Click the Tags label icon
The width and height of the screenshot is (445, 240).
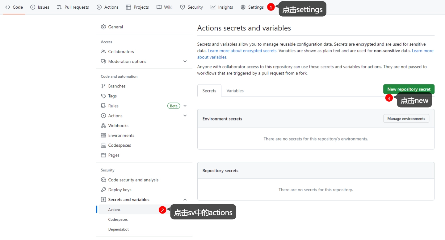(x=103, y=96)
